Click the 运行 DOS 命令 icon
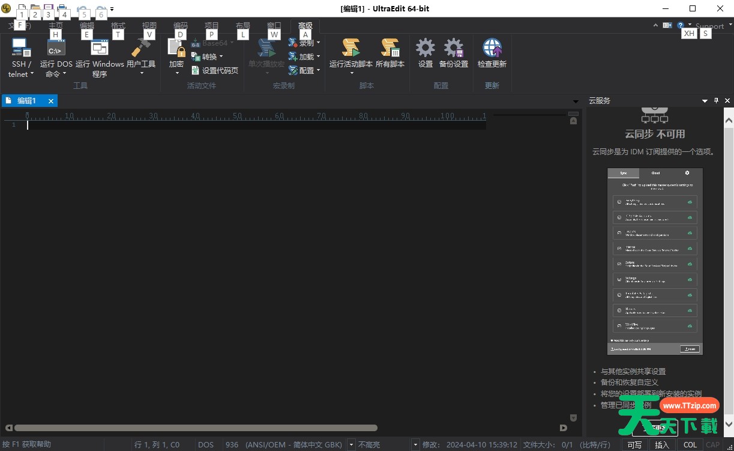 (56, 49)
